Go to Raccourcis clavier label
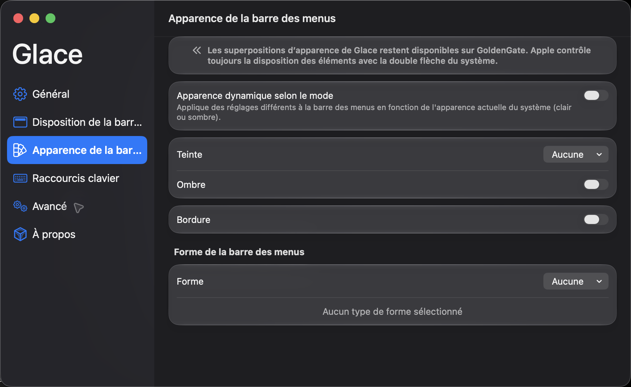 click(x=76, y=178)
